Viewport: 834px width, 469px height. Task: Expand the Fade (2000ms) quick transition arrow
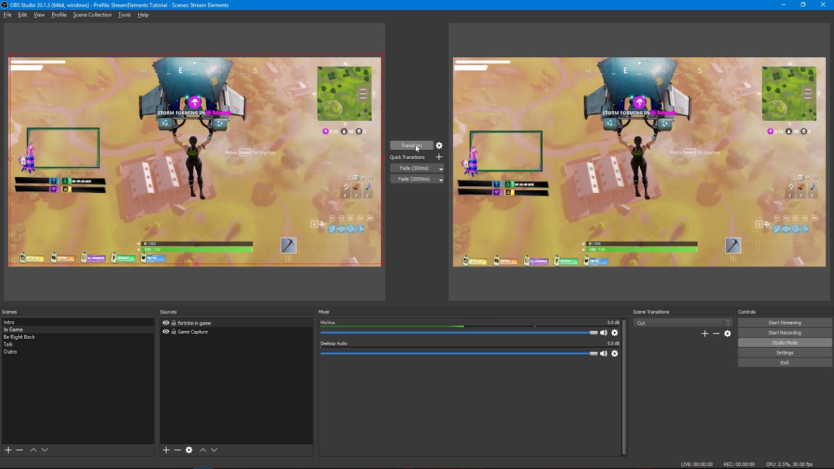pyautogui.click(x=440, y=179)
